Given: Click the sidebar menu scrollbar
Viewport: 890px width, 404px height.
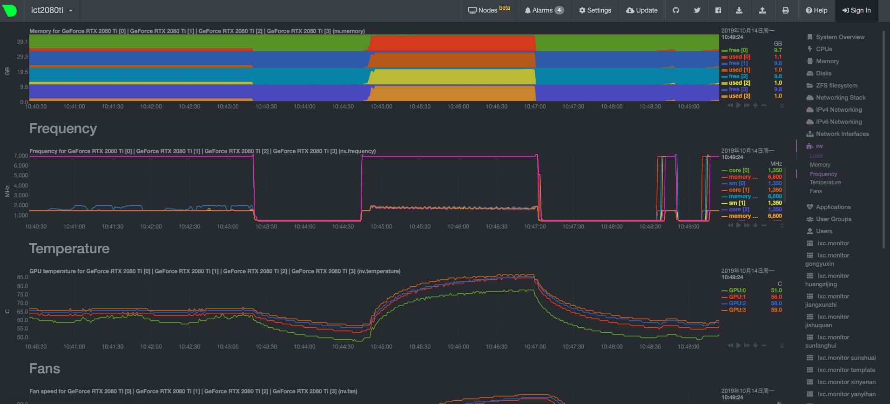Looking at the screenshot, I should 883,140.
